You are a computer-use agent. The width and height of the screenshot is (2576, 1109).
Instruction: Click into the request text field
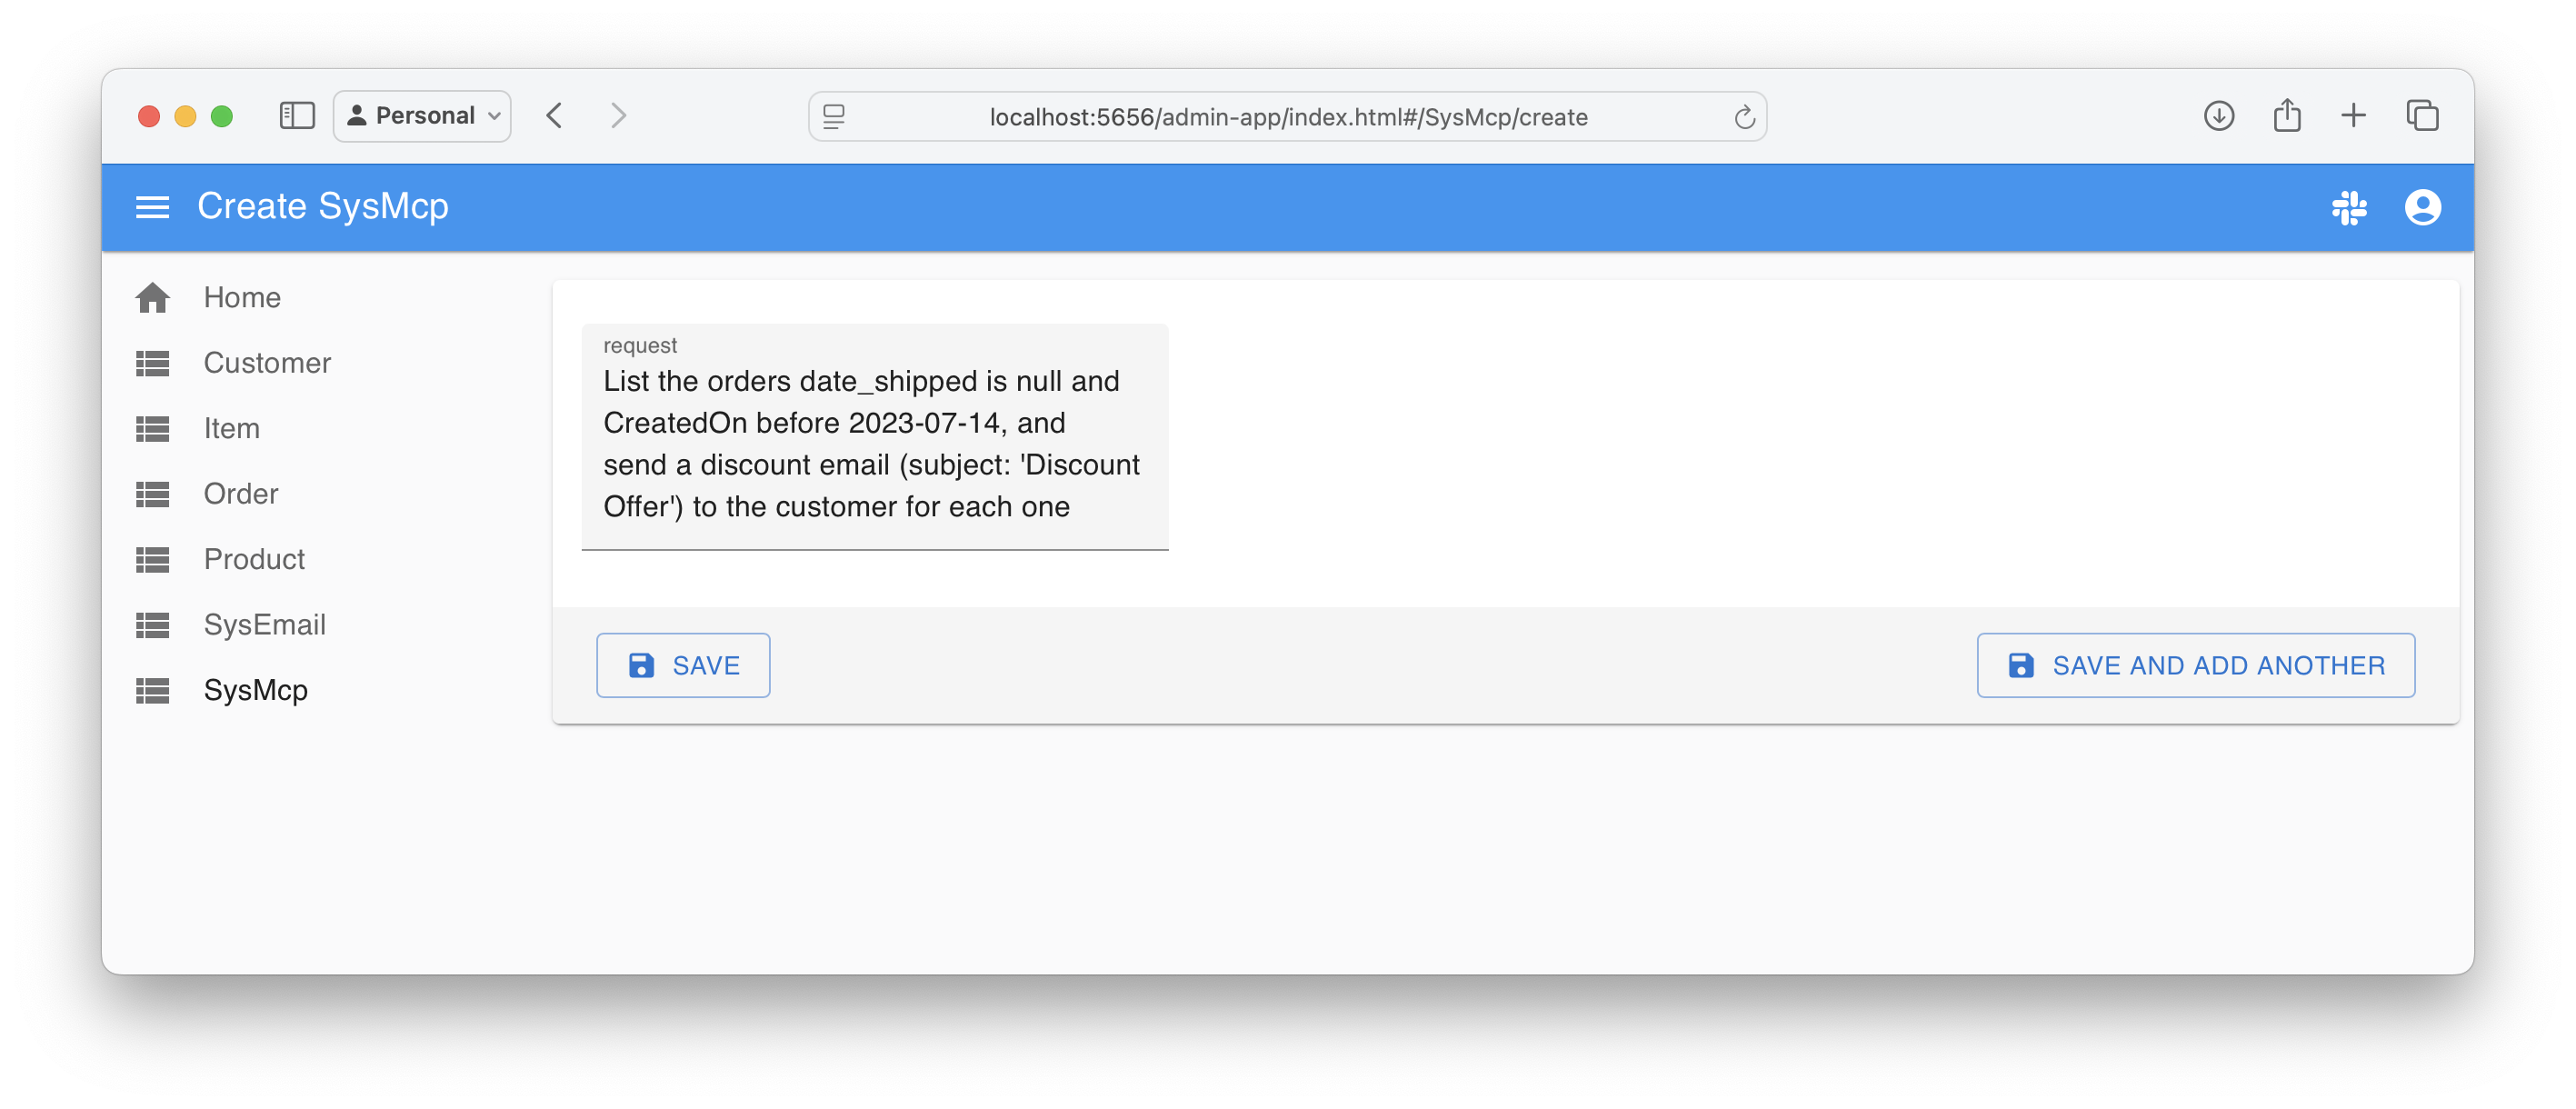tap(875, 437)
